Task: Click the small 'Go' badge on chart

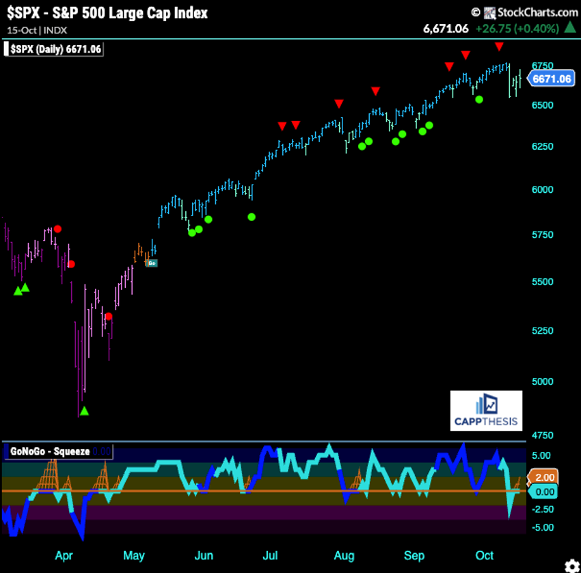Action: (152, 263)
